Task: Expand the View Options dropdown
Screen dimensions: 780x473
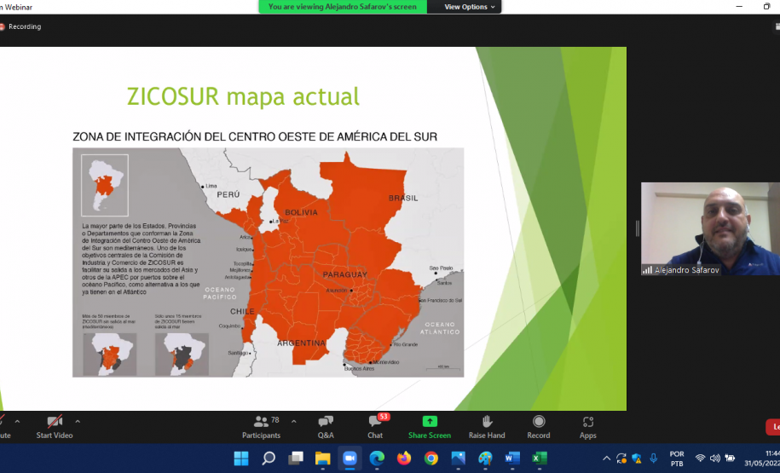Action: point(469,7)
